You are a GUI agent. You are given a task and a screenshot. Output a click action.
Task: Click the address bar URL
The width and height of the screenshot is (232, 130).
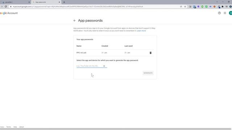coord(78,6)
